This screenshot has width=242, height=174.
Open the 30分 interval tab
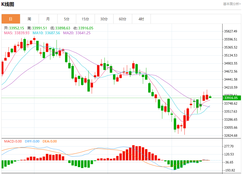(x=104, y=19)
